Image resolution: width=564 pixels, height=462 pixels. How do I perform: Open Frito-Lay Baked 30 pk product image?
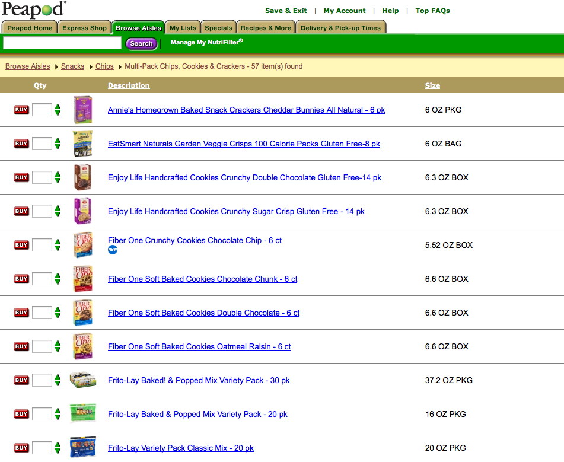[82, 380]
